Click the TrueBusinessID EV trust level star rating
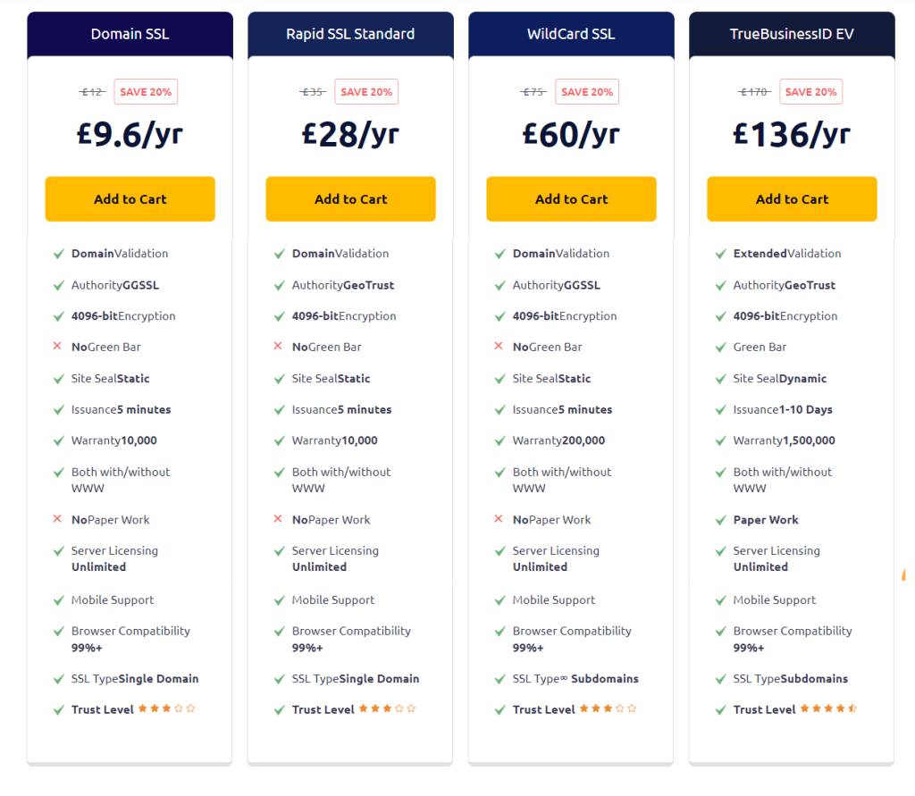 pyautogui.click(x=828, y=708)
